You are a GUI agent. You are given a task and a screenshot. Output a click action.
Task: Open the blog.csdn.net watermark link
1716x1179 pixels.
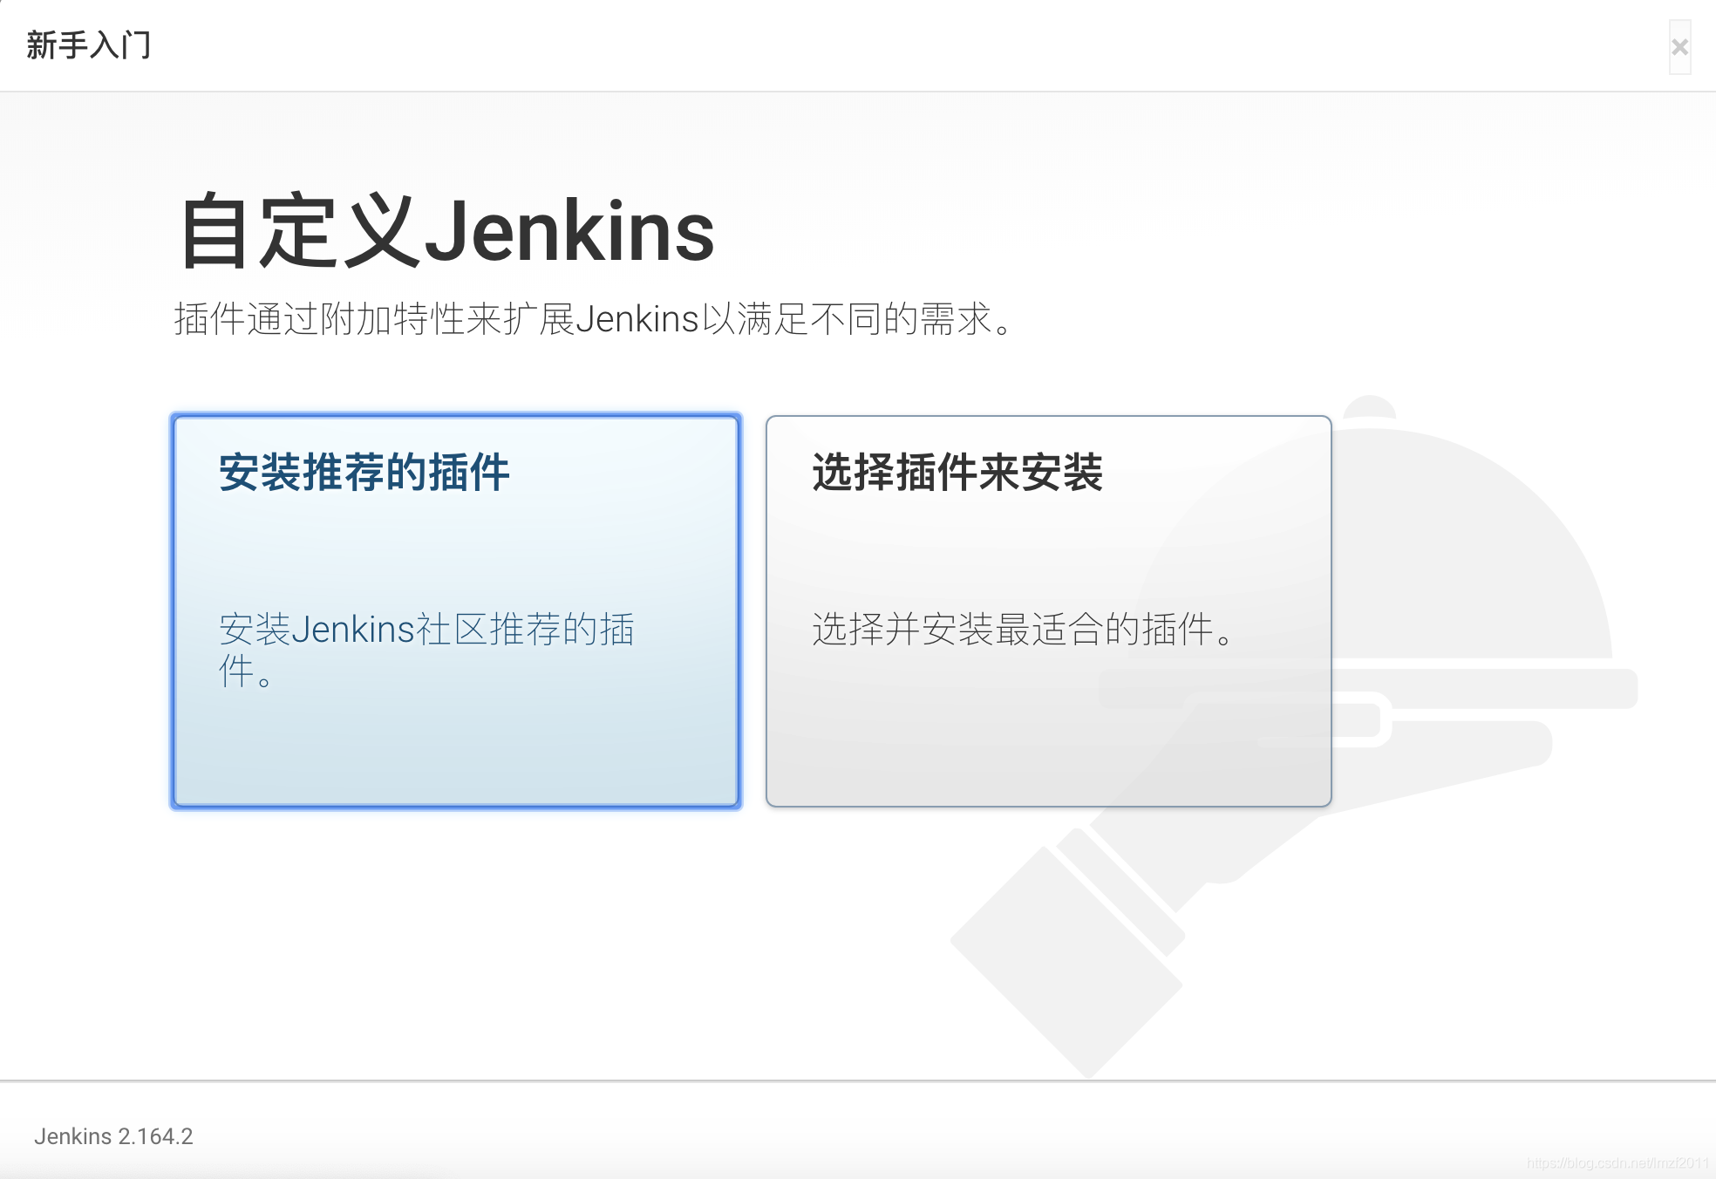click(x=1617, y=1163)
